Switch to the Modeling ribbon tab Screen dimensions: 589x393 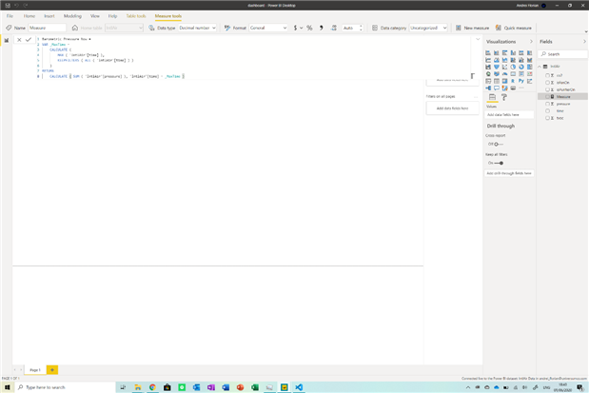pos(72,16)
